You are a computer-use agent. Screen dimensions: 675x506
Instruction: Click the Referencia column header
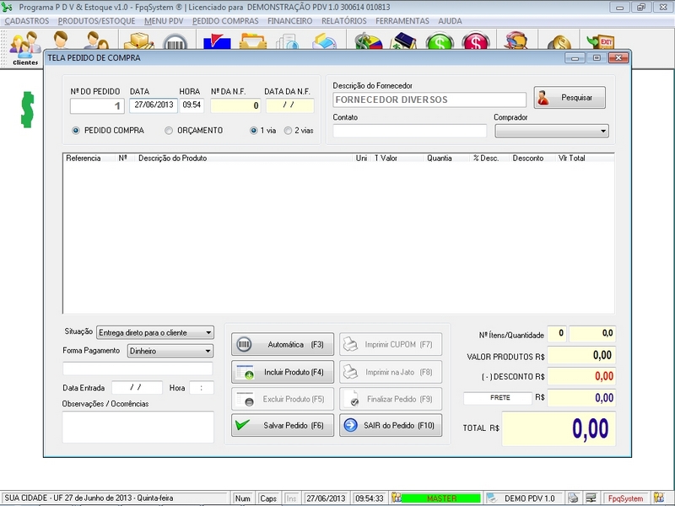point(83,159)
